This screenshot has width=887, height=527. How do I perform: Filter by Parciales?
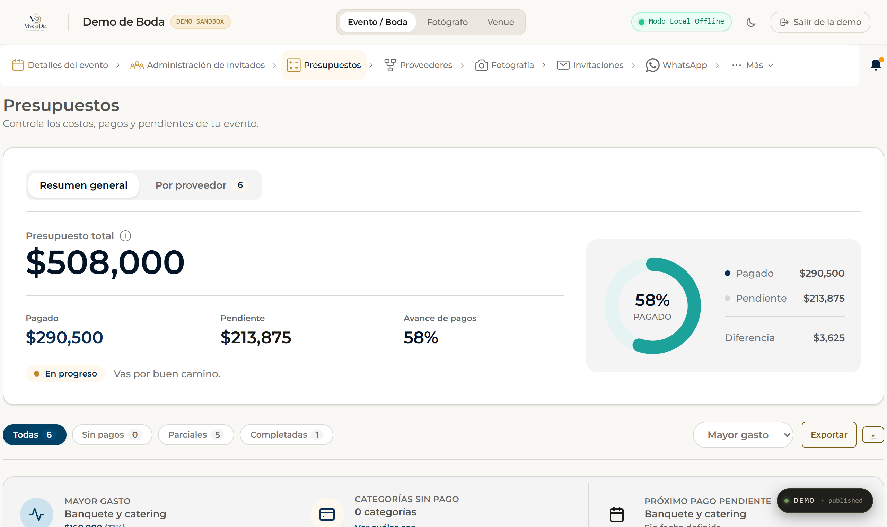click(196, 435)
